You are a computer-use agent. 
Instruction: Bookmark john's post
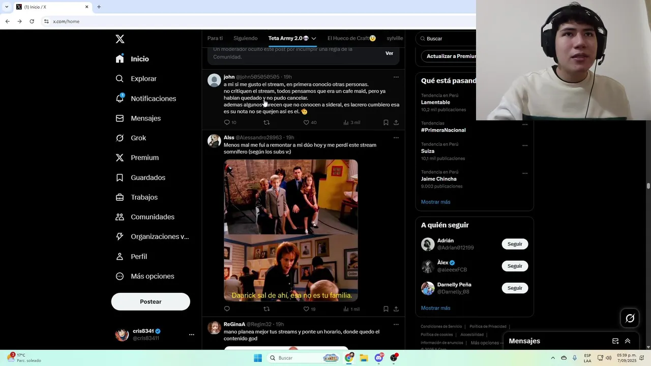[386, 123]
